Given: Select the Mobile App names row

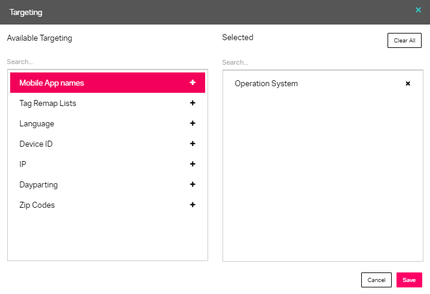Looking at the screenshot, I should 108,83.
